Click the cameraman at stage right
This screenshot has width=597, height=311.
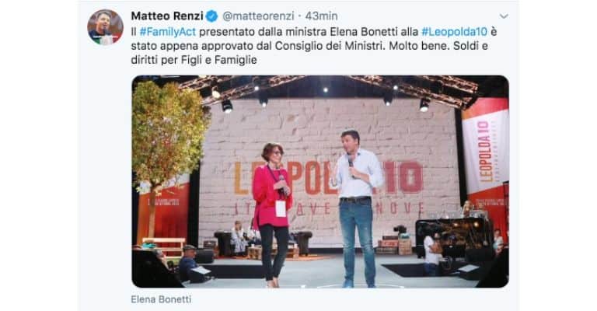point(432,254)
